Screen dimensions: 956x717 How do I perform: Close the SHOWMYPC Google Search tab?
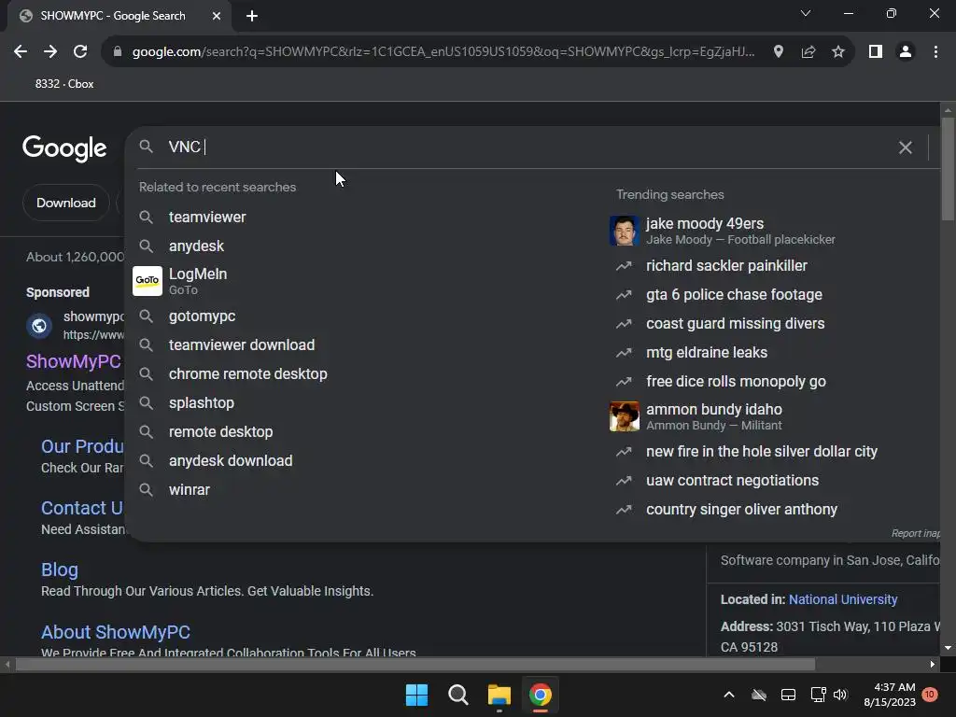coord(217,16)
